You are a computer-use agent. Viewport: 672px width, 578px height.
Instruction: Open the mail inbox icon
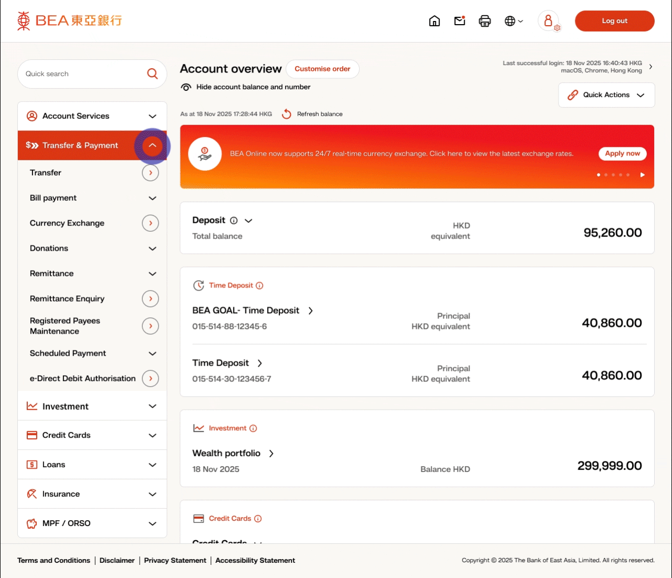pos(460,21)
